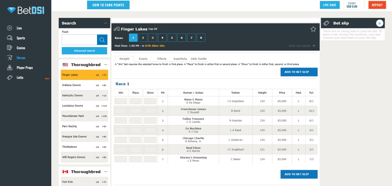The image size is (392, 186).
Task: Favorite Finger Lakes with the star icon
Action: [x=313, y=29]
